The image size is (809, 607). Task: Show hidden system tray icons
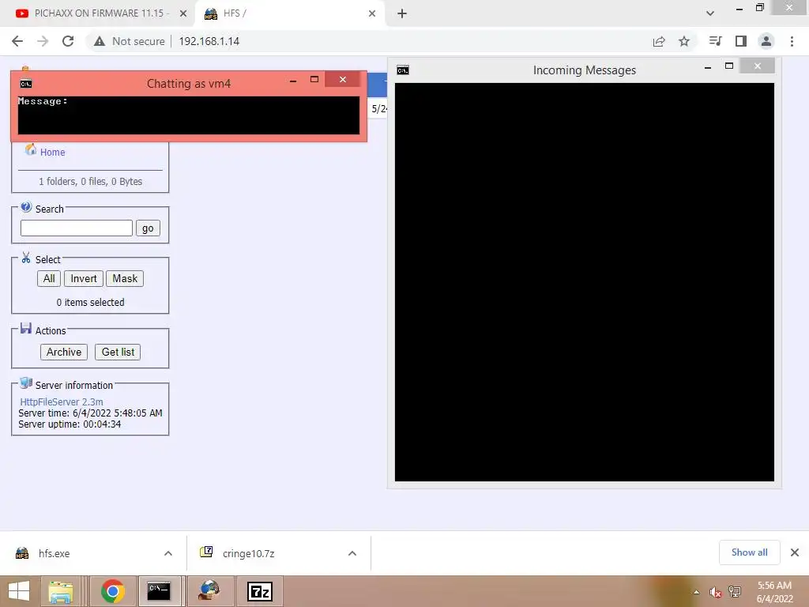[697, 592]
